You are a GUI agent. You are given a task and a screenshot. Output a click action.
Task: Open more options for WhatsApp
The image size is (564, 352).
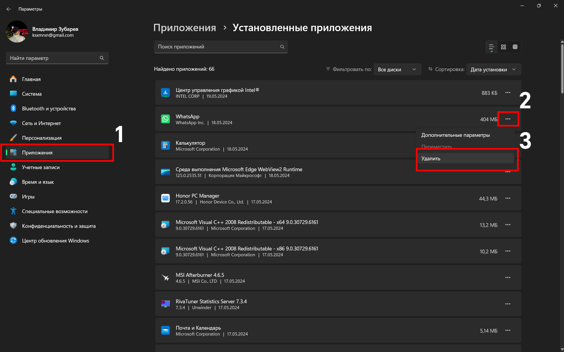coord(508,119)
